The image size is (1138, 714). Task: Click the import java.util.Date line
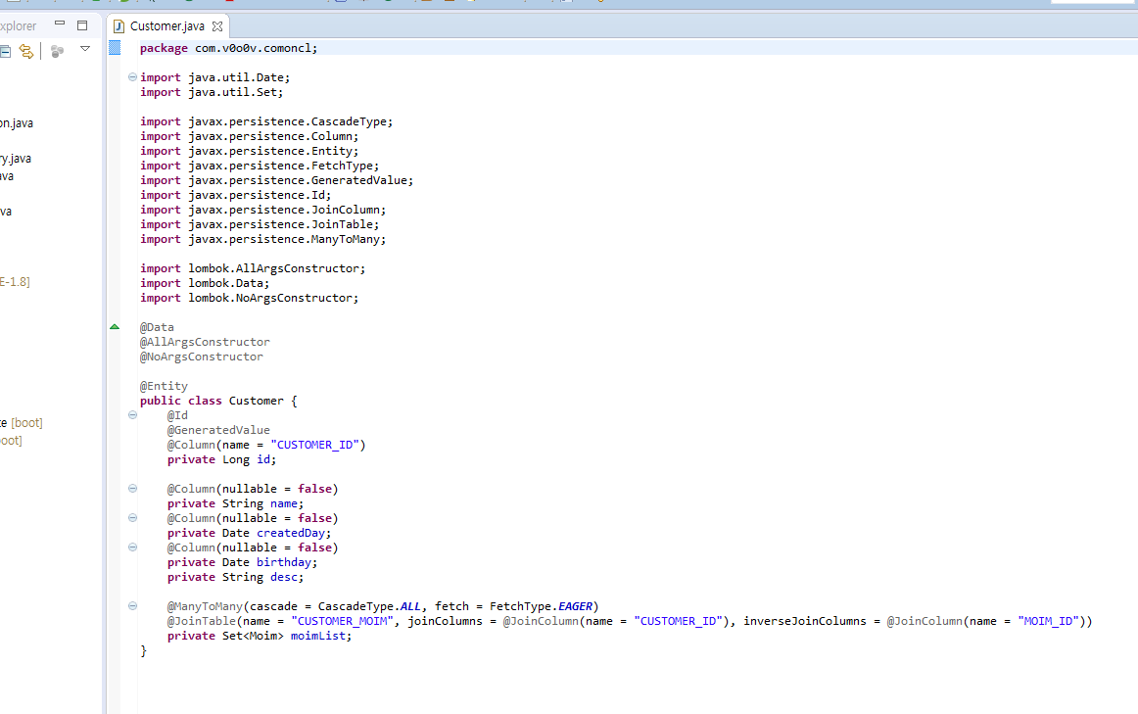[x=214, y=77]
